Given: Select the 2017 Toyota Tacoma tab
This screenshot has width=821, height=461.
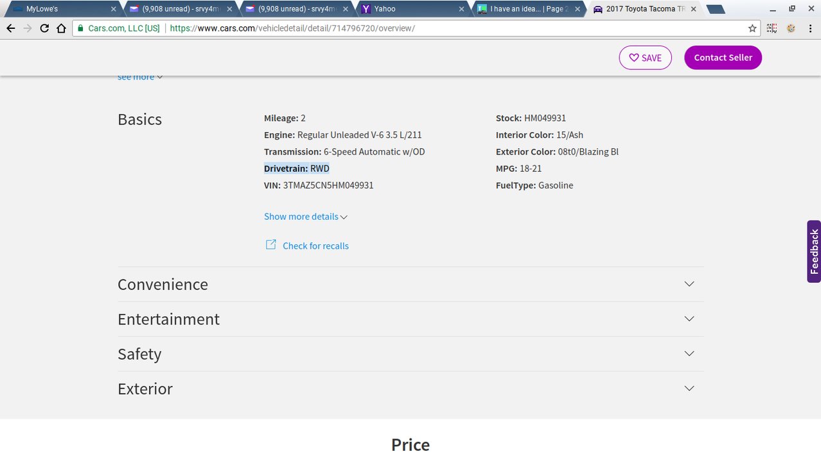Looking at the screenshot, I should pos(644,9).
